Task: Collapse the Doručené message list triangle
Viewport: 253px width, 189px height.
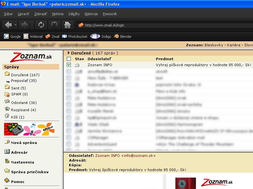Action: 68,53
